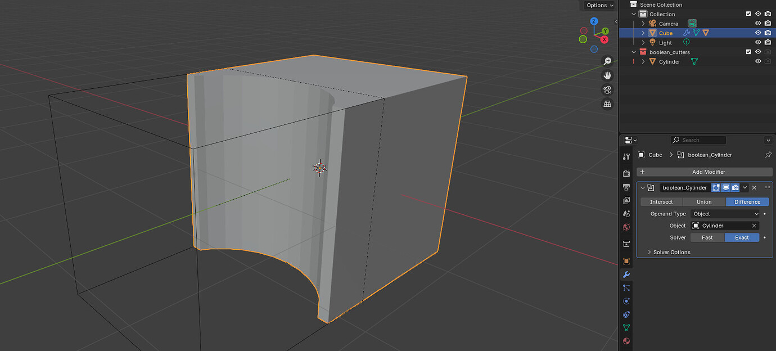Viewport: 776px width, 351px height.
Task: Select the Union operation
Action: pyautogui.click(x=704, y=202)
